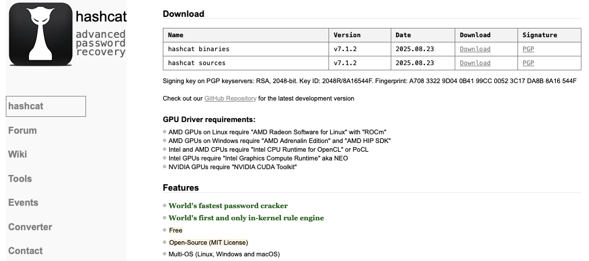The height and width of the screenshot is (261, 589).
Task: Click the 'AMD GPUs on Windows require' line
Action: (280, 141)
